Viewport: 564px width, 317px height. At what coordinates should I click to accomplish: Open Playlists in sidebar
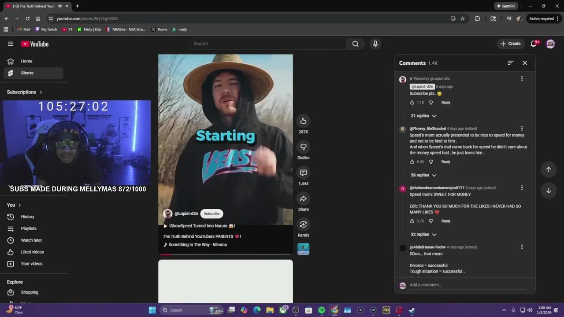[x=33, y=229]
